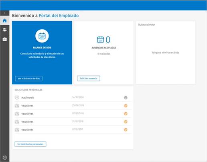Click the Ver el balance de días button
The height and width of the screenshot is (162, 207).
pos(29,79)
